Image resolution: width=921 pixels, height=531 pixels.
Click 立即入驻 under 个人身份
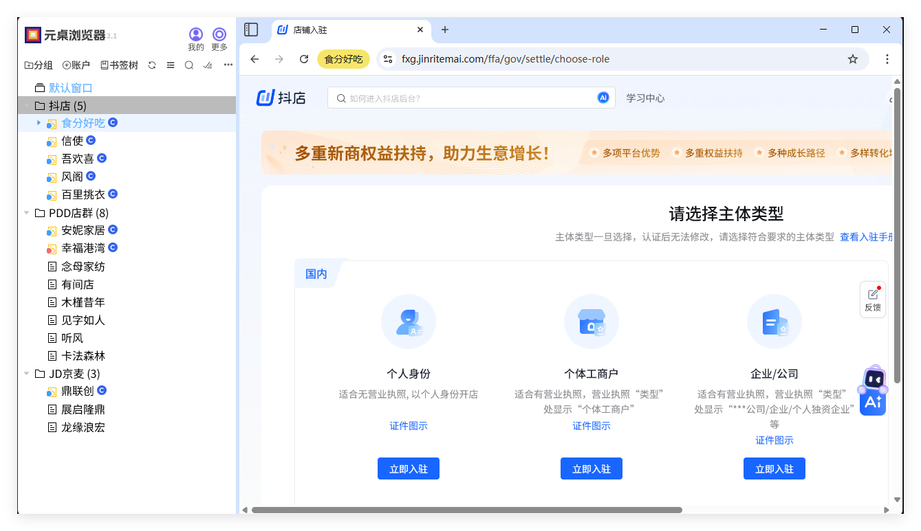coord(409,468)
